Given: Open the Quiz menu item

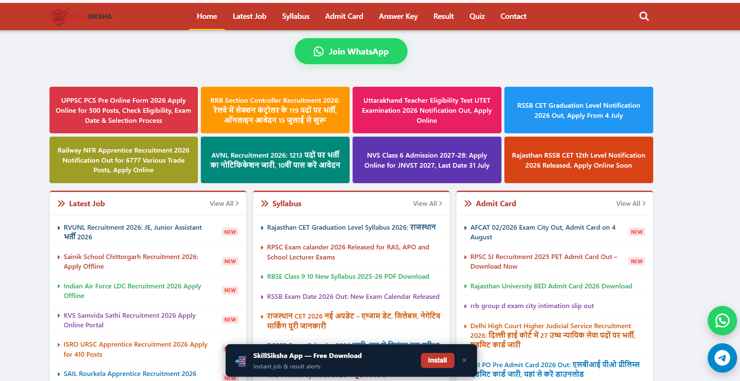Looking at the screenshot, I should pyautogui.click(x=477, y=16).
